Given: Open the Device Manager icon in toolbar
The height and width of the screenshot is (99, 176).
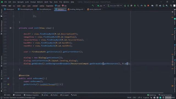Looking at the screenshot, I should click(163, 5).
